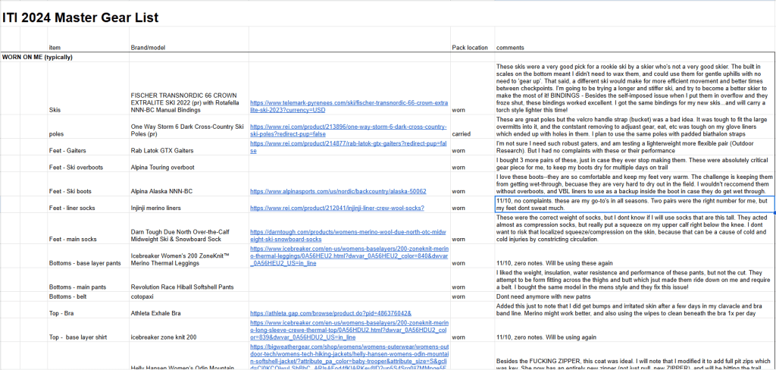Select the 'WORN ON ME (typically)' section row
The width and height of the screenshot is (776, 370).
(x=43, y=58)
